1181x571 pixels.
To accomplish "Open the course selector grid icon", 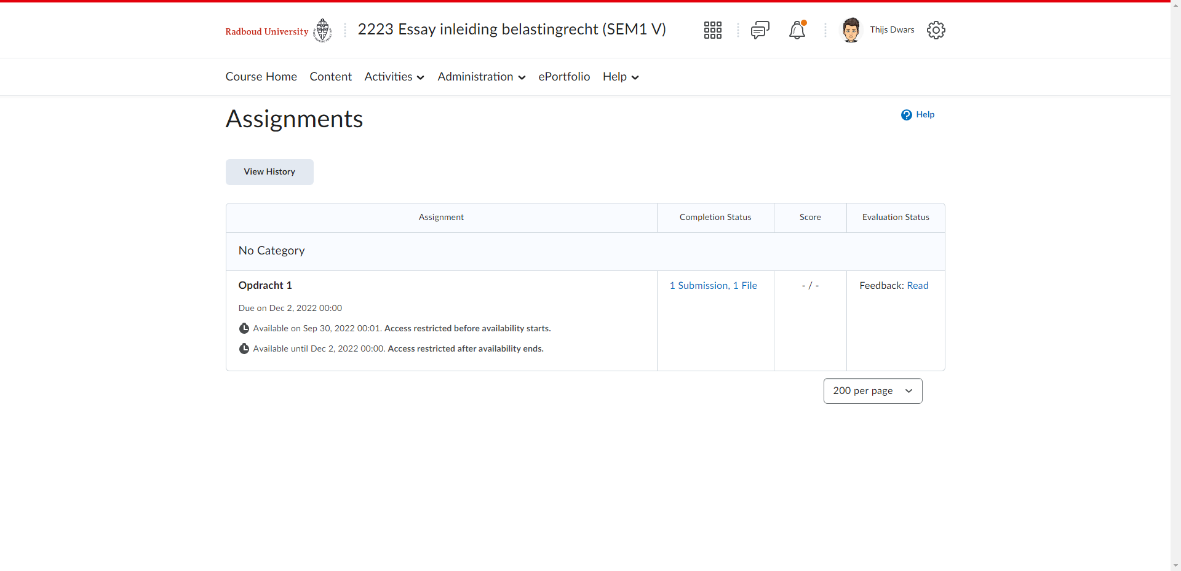I will 712,30.
